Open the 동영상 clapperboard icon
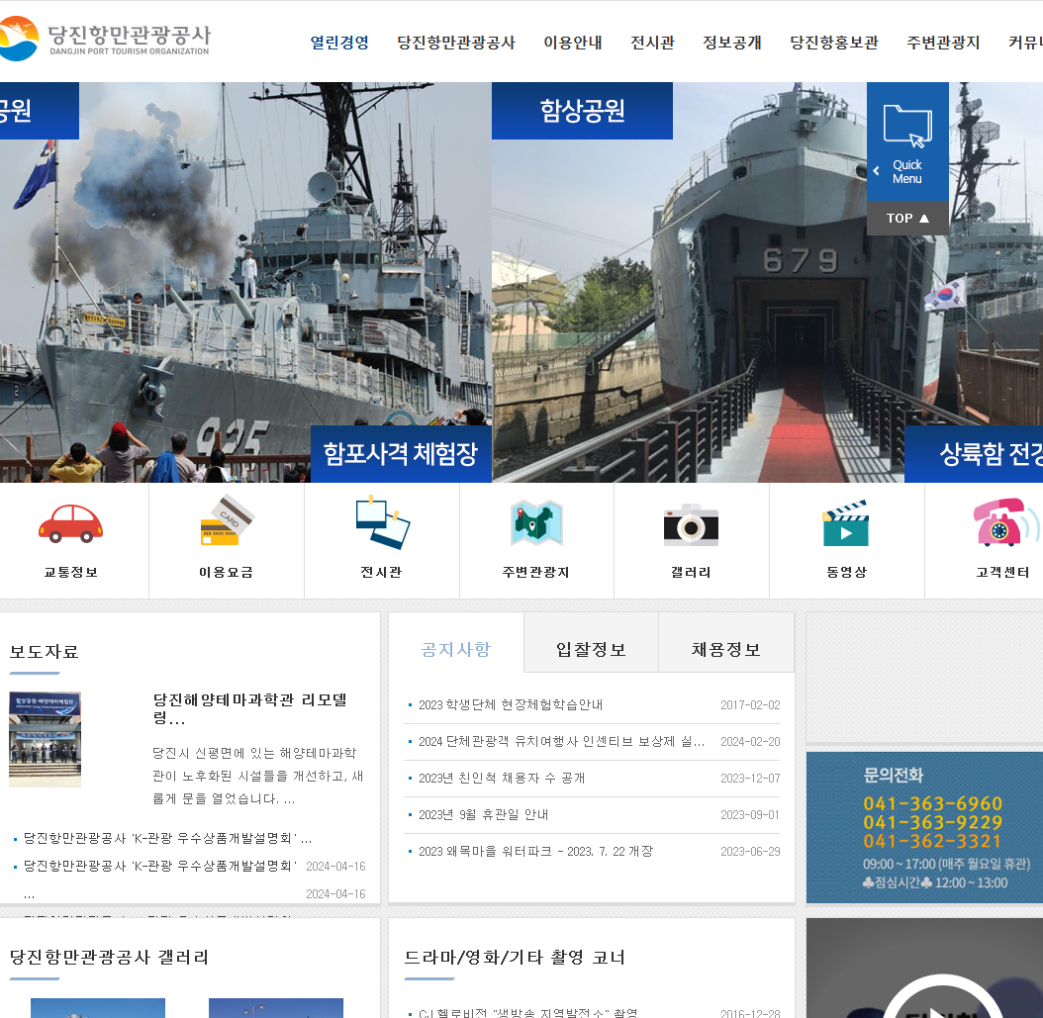Screen dimensions: 1043x1018 pos(846,523)
